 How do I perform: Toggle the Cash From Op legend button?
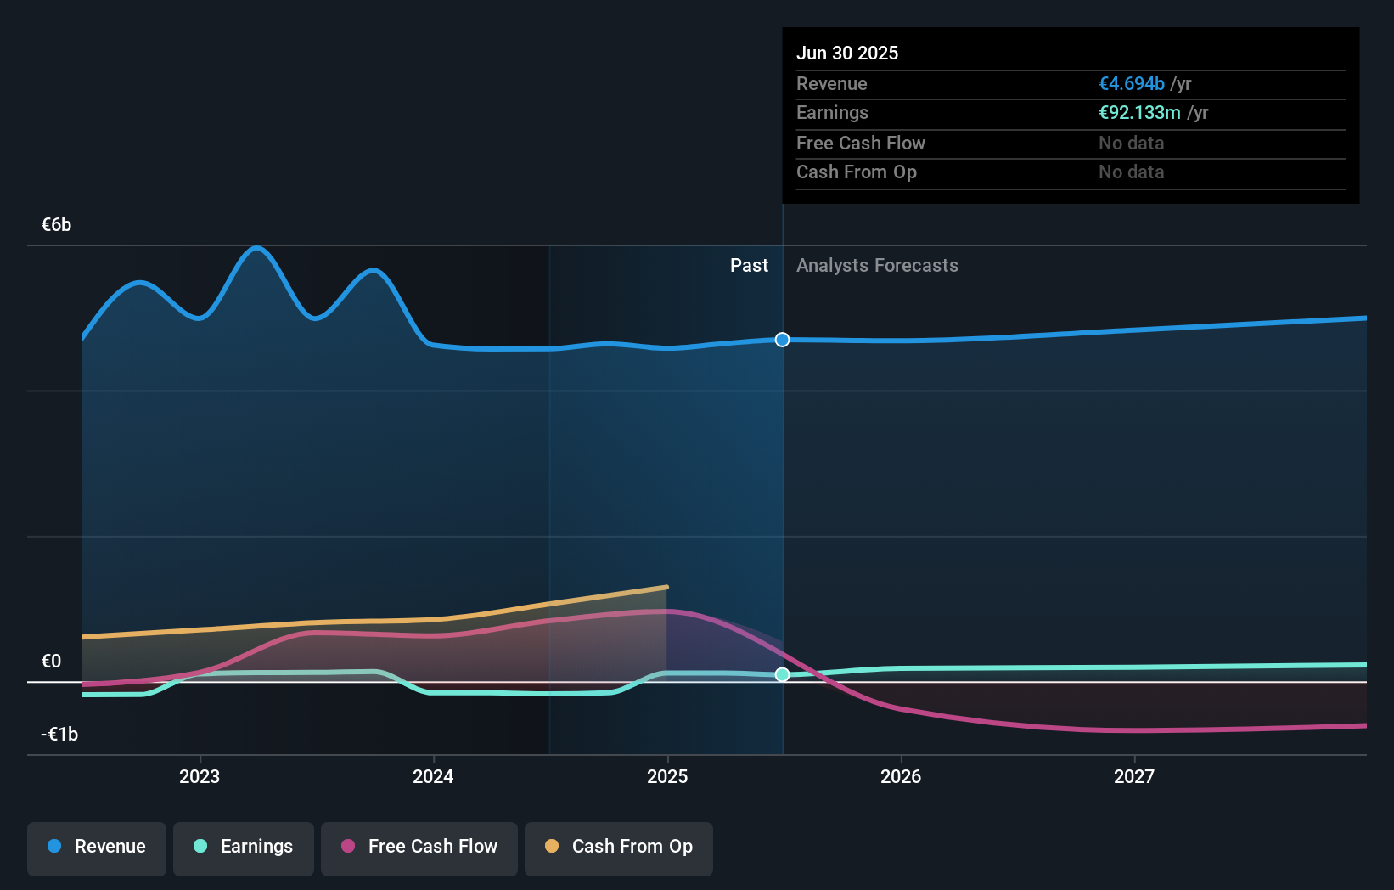click(x=619, y=848)
